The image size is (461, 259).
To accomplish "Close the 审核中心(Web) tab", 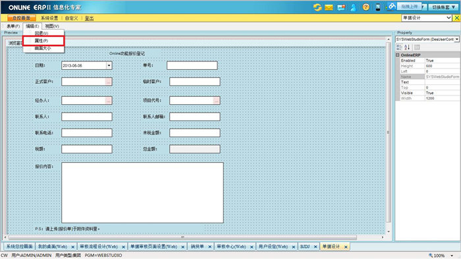I will coord(252,247).
